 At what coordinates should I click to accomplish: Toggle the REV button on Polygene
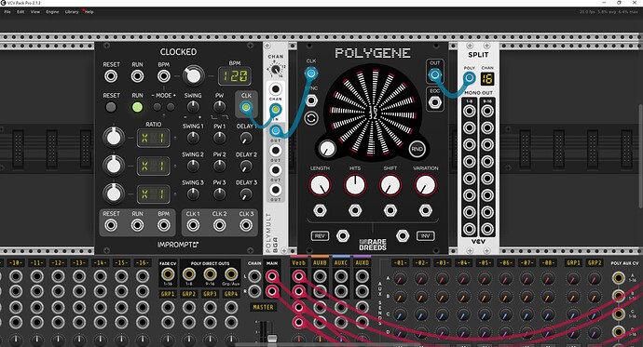click(x=320, y=236)
